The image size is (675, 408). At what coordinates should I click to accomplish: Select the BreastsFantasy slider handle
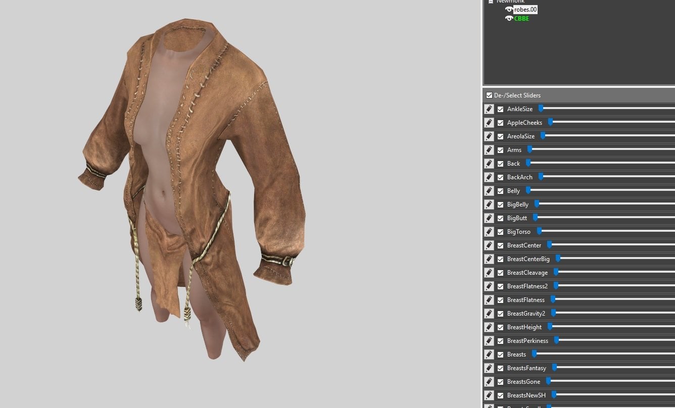click(x=554, y=367)
